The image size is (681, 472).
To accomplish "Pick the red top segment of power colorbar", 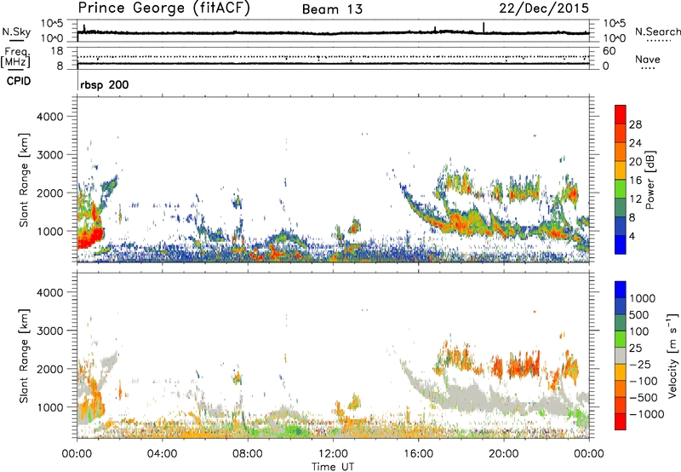I will coord(621,115).
